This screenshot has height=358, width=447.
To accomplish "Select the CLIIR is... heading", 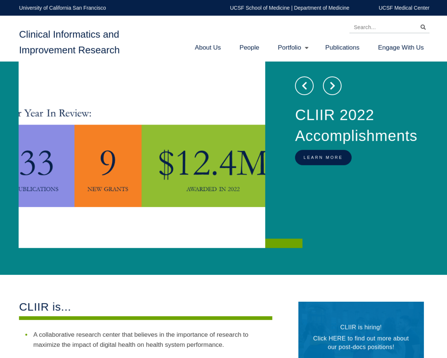I will 45,307.
